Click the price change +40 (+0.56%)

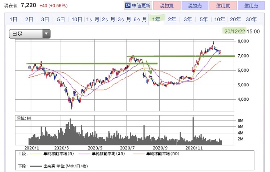(53, 6)
